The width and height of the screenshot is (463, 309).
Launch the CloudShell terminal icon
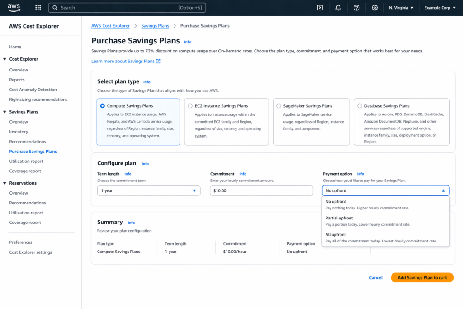[320, 7]
